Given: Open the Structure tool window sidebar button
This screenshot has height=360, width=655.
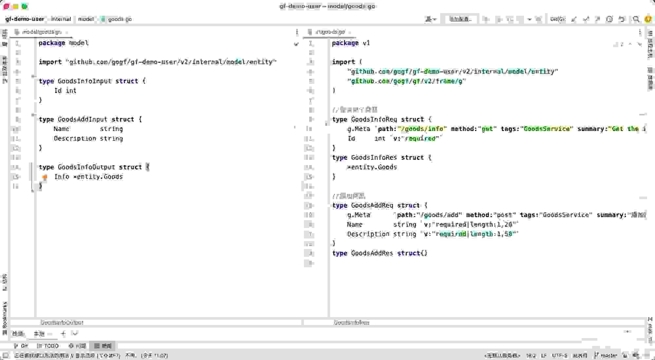Looking at the screenshot, I should [x=5, y=282].
